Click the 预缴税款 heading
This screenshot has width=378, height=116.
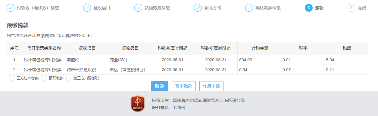(x=17, y=25)
